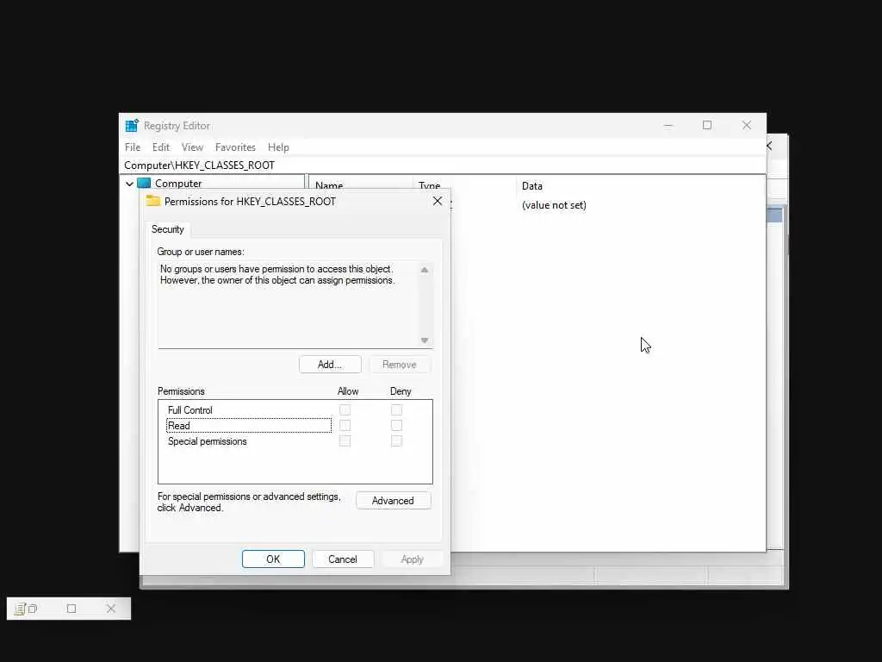The image size is (882, 662).
Task: Open the Favorites menu
Action: (235, 147)
